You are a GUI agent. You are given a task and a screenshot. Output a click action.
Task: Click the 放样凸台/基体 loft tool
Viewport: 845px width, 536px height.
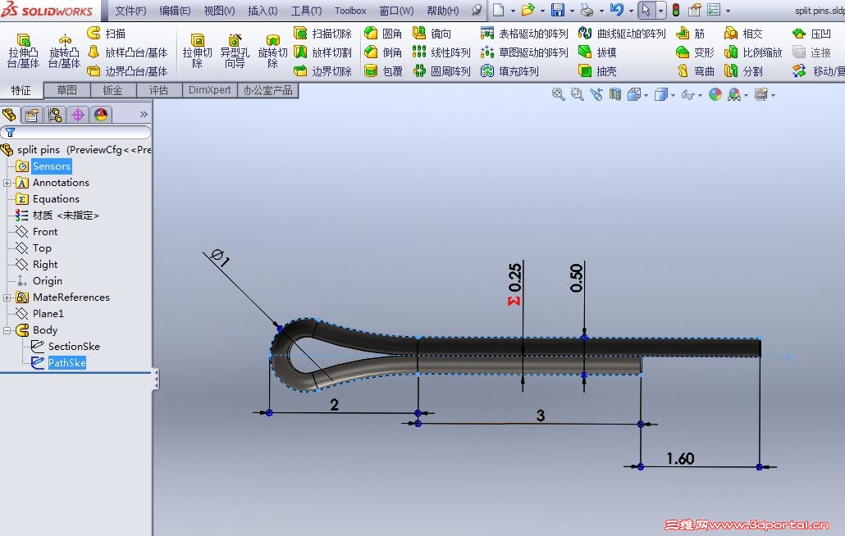point(128,52)
